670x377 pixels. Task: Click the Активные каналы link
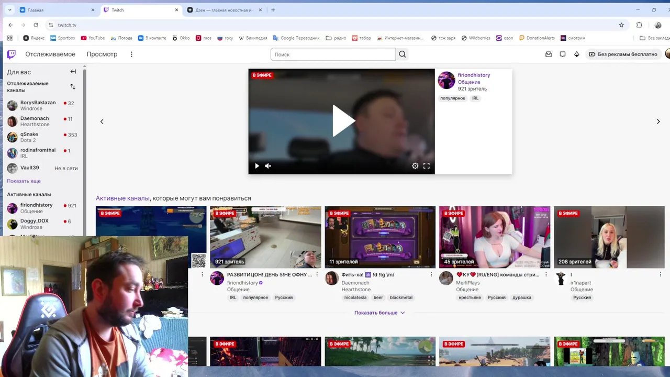122,198
